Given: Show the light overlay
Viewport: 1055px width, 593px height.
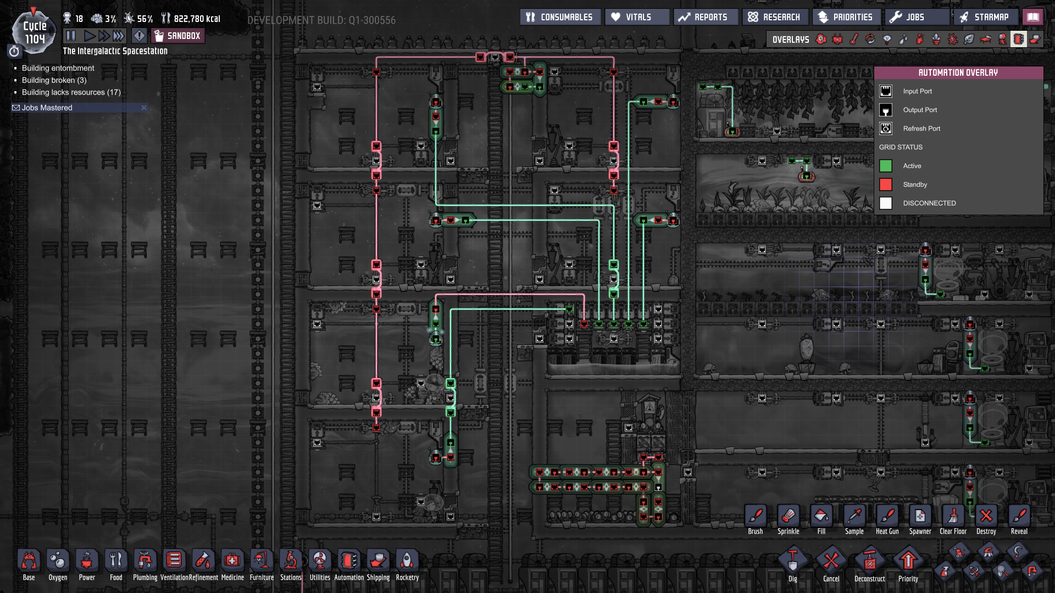Looking at the screenshot, I should point(887,39).
